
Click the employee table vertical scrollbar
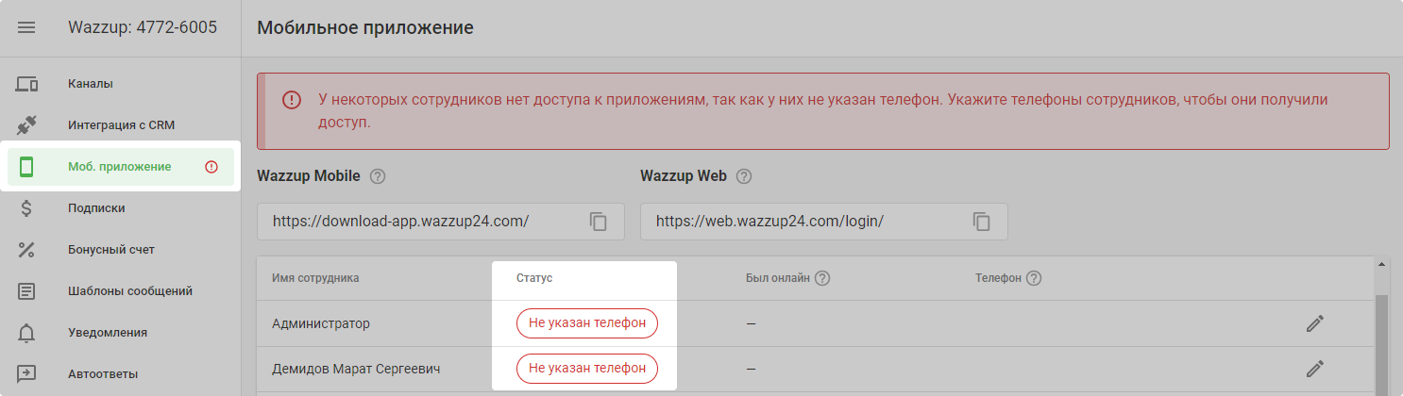point(1380,339)
